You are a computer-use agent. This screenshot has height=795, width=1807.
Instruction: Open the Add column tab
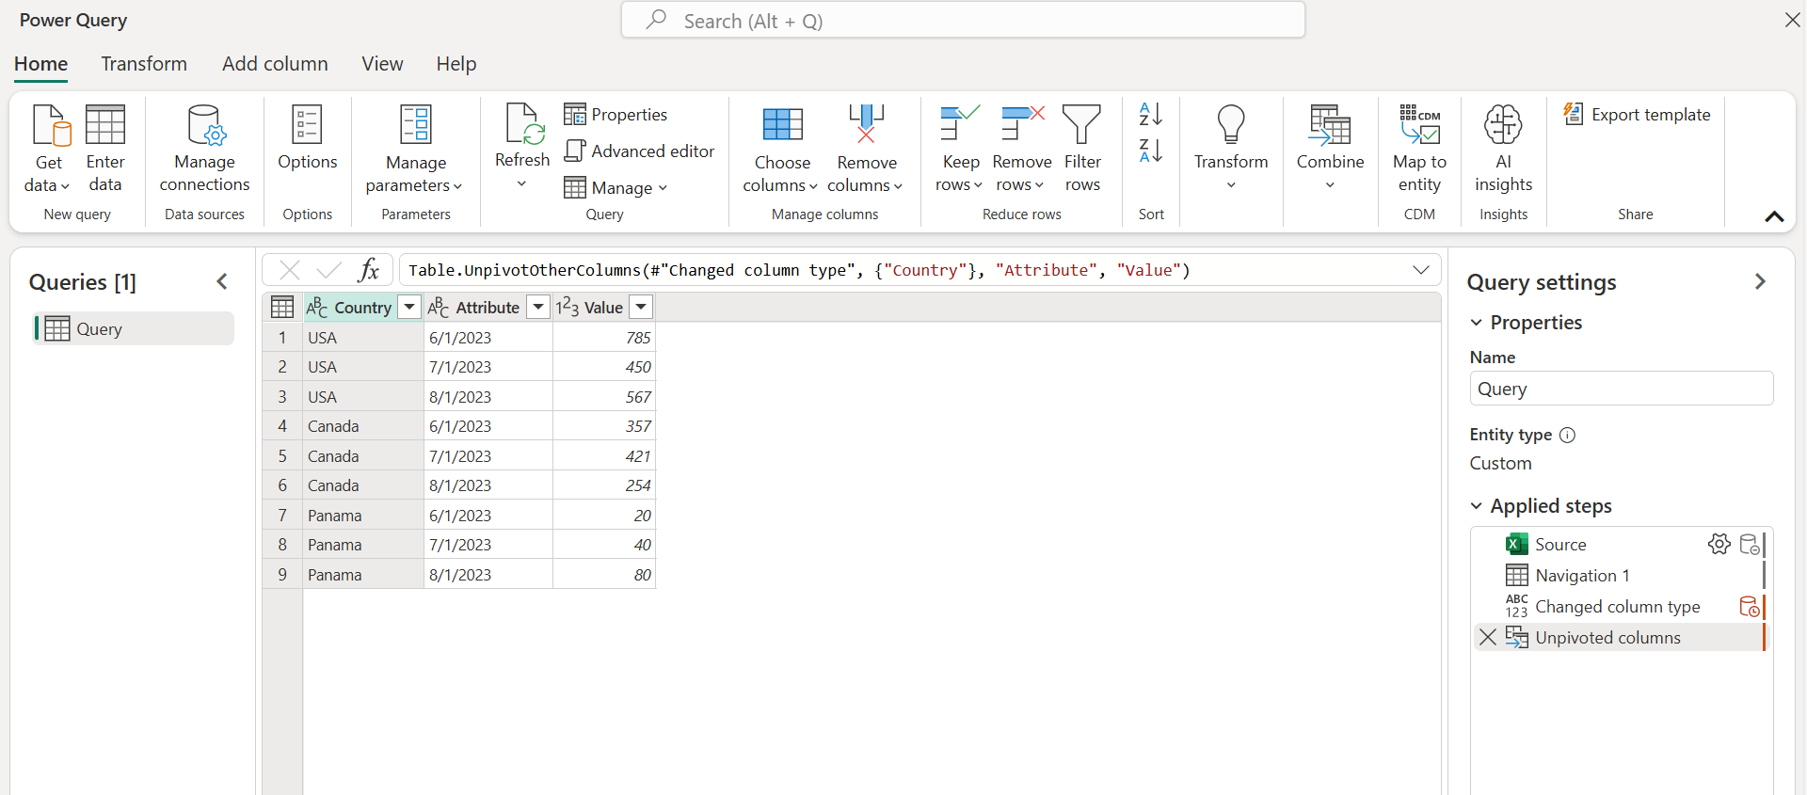pyautogui.click(x=275, y=64)
